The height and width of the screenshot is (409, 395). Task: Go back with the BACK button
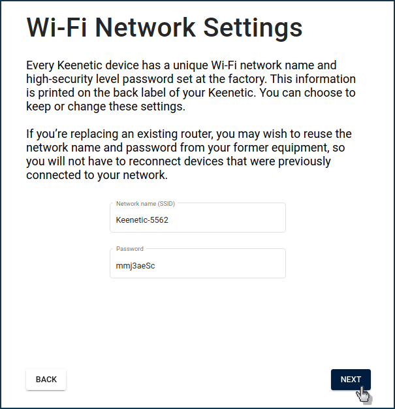[46, 380]
